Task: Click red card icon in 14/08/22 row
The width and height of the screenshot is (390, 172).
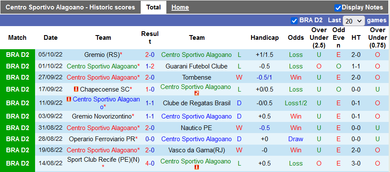Action: tap(196, 167)
